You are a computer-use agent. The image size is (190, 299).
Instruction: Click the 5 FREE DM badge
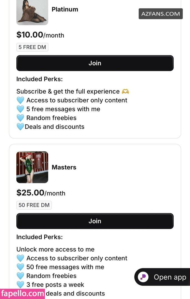[32, 47]
